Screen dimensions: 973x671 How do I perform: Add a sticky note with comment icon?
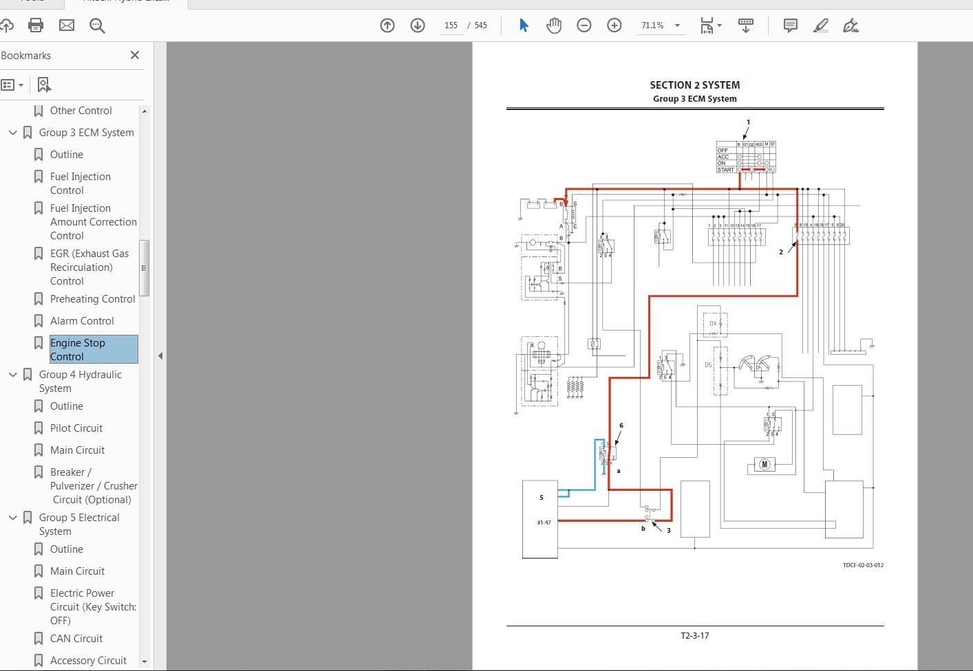pos(789,25)
